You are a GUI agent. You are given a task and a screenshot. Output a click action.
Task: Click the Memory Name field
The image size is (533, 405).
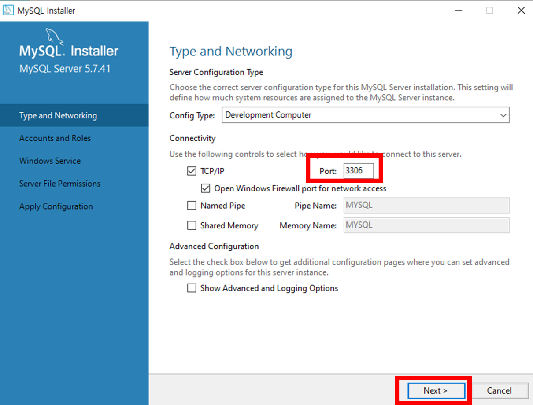[x=426, y=225]
